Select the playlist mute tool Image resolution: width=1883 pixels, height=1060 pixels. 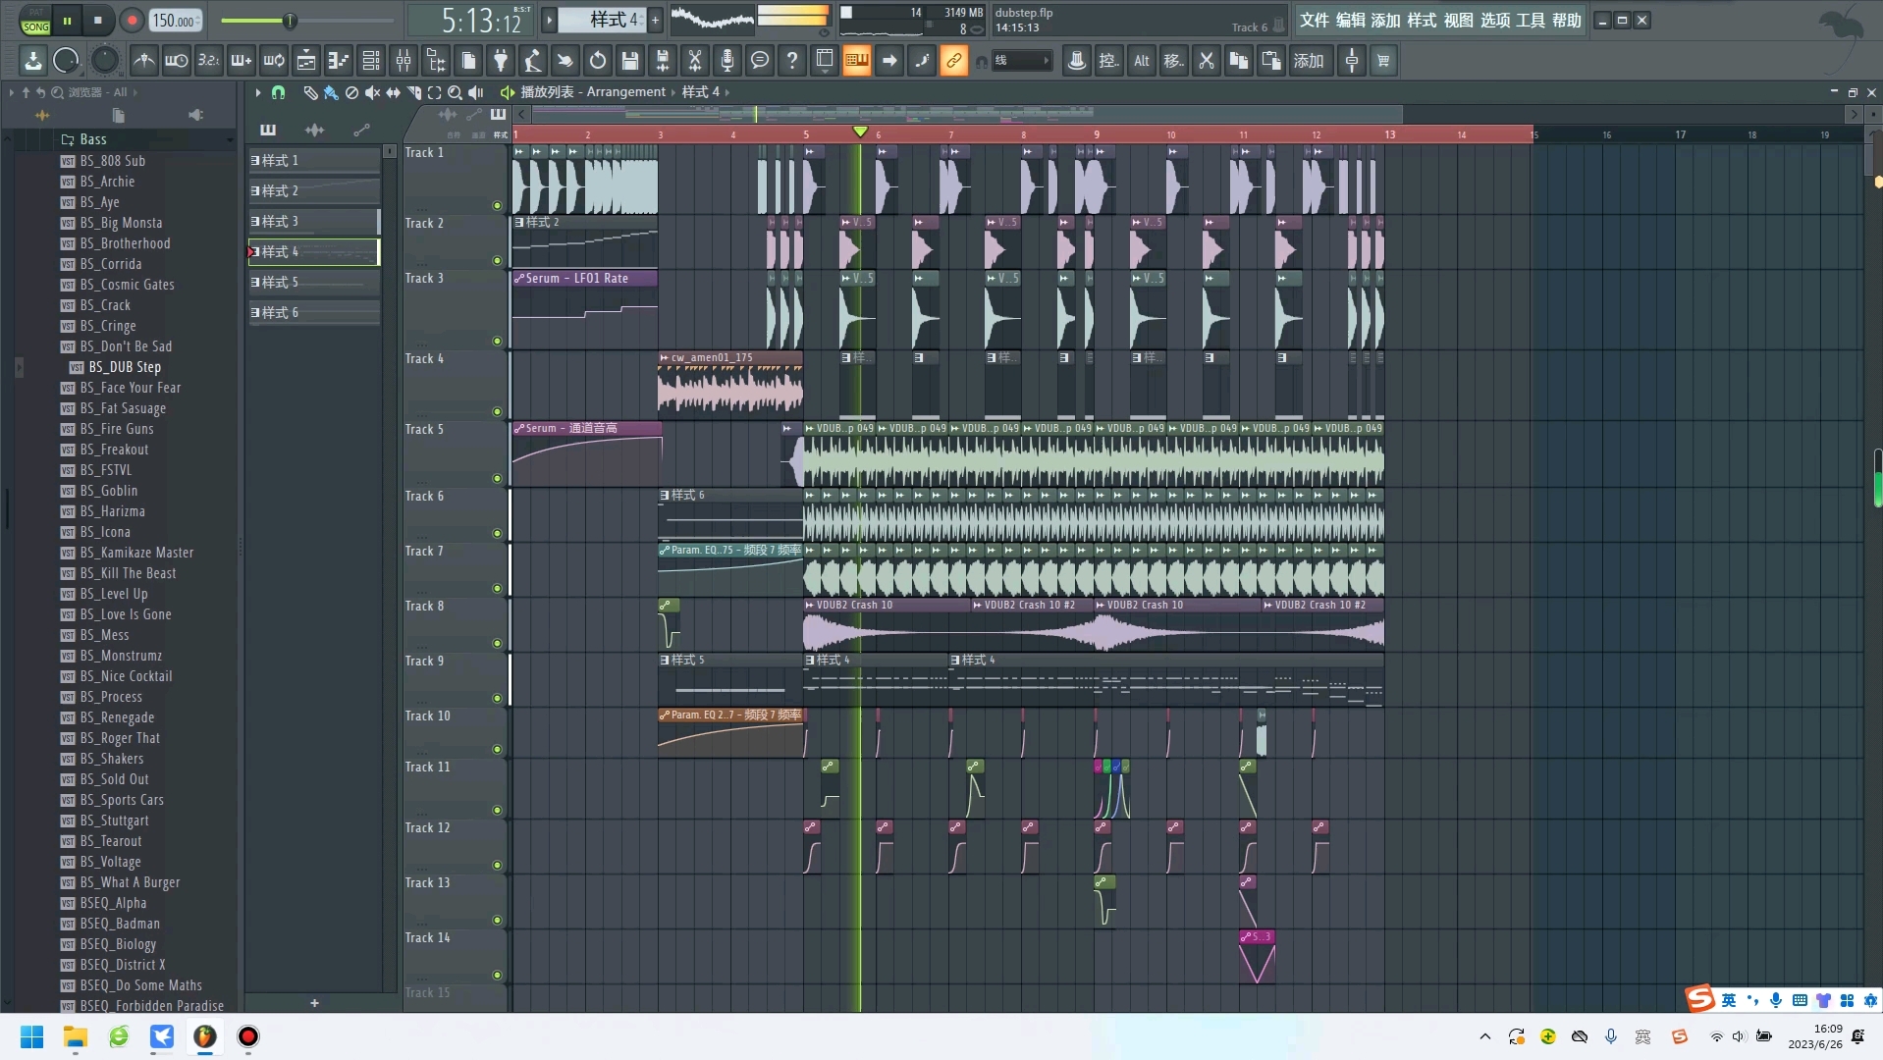pos(372,92)
